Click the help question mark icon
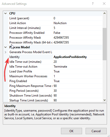 click(93, 4)
